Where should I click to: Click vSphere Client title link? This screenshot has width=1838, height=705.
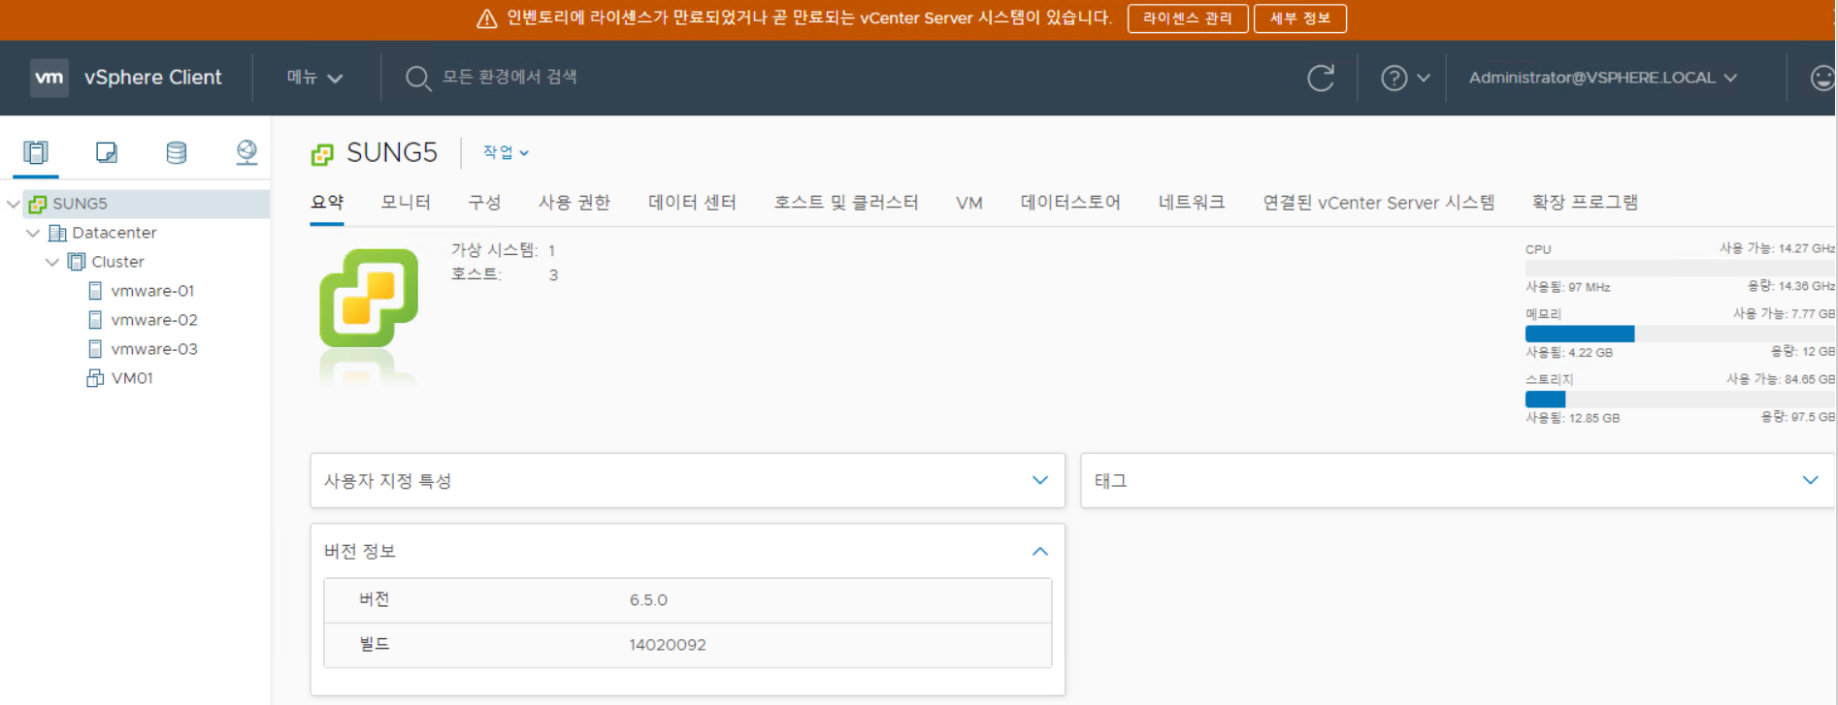pyautogui.click(x=153, y=78)
